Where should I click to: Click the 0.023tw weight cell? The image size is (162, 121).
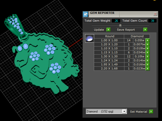pyautogui.click(x=139, y=69)
